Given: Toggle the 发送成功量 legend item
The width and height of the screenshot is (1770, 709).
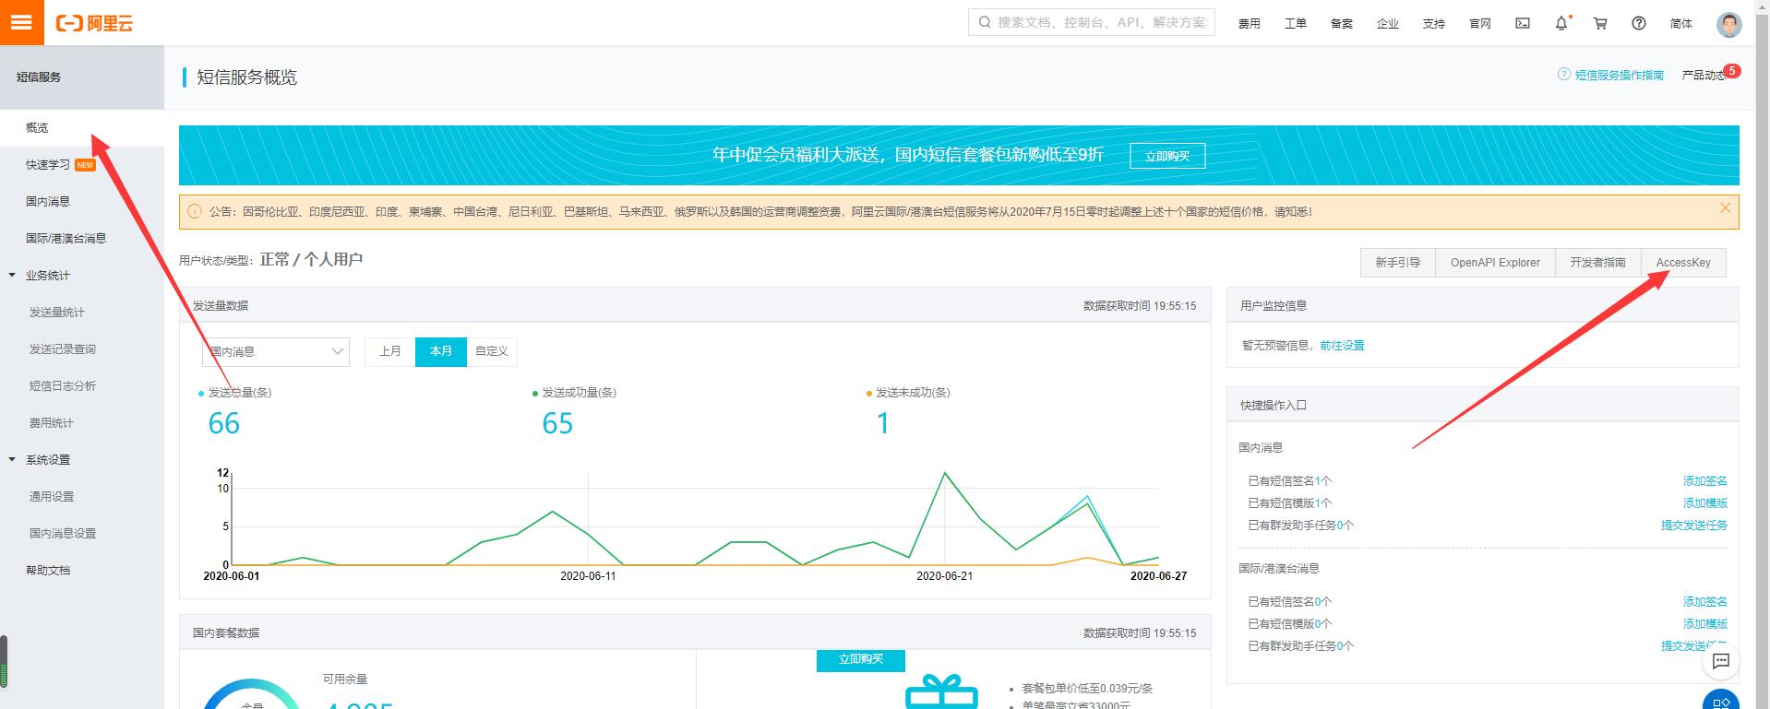Looking at the screenshot, I should click(x=574, y=393).
